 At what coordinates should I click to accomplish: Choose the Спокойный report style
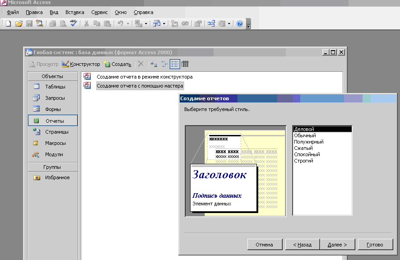322,154
